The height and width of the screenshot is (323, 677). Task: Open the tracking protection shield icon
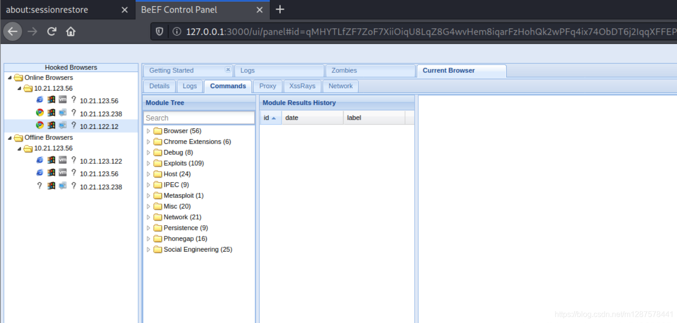pos(160,32)
